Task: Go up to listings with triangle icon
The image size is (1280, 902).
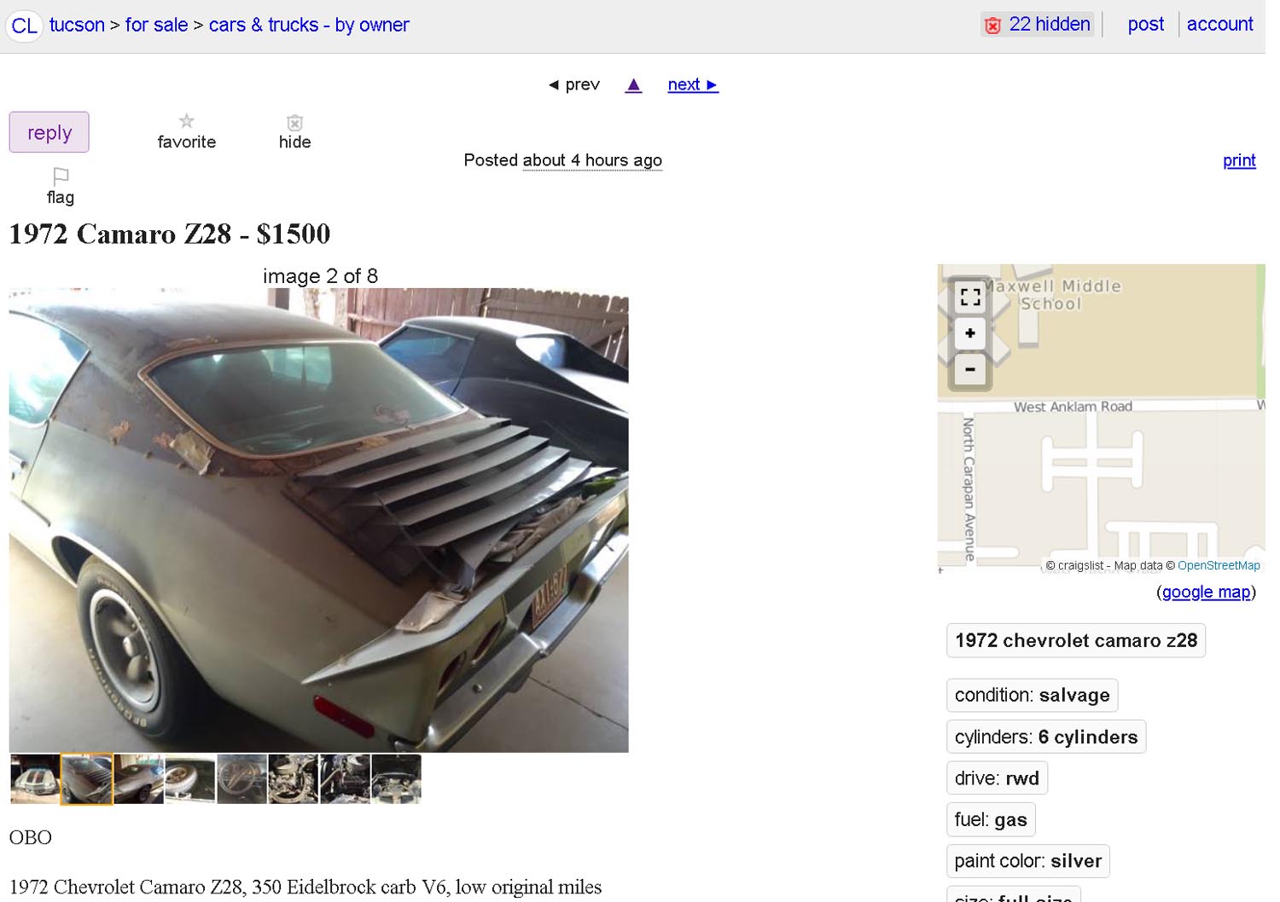Action: (633, 85)
